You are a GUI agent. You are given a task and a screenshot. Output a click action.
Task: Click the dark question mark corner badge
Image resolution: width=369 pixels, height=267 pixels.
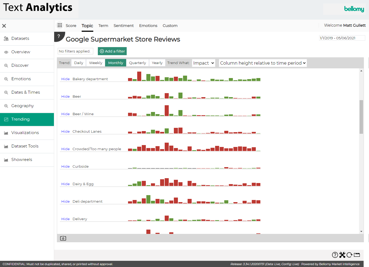coord(59,36)
